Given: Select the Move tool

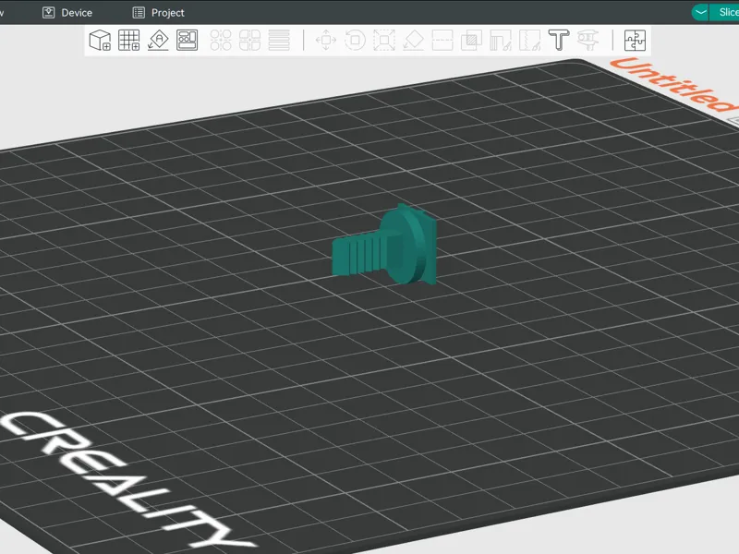Looking at the screenshot, I should pos(326,40).
